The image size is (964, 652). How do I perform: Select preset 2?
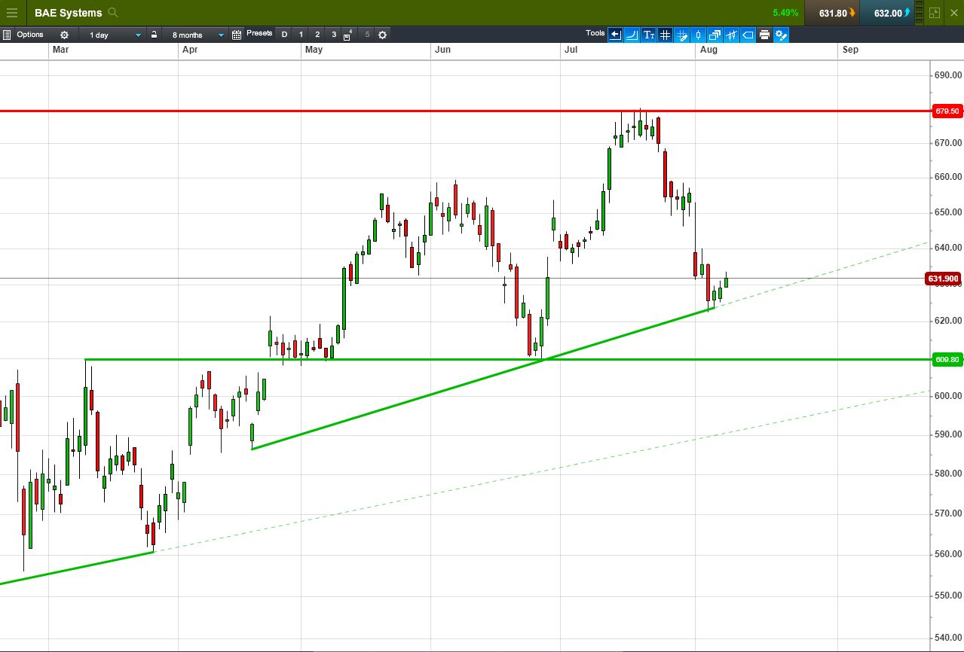point(317,35)
